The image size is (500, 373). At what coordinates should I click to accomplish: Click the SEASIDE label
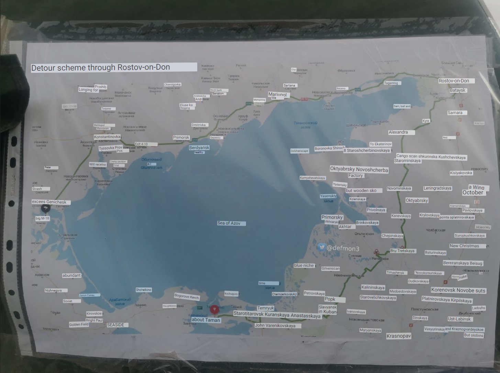[x=118, y=325]
